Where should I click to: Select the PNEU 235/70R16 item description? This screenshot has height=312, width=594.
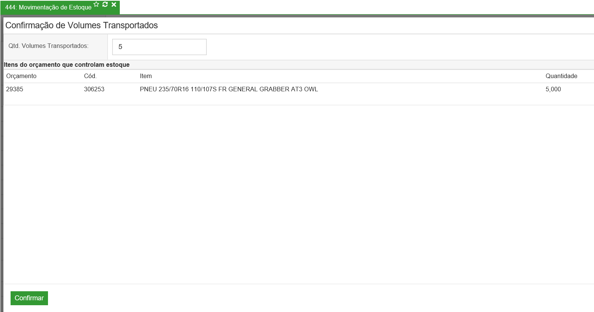pyautogui.click(x=229, y=89)
